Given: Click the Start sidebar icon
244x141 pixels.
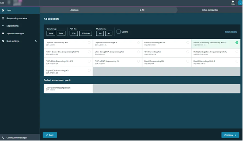Looking at the screenshot, I should pyautogui.click(x=3, y=11).
